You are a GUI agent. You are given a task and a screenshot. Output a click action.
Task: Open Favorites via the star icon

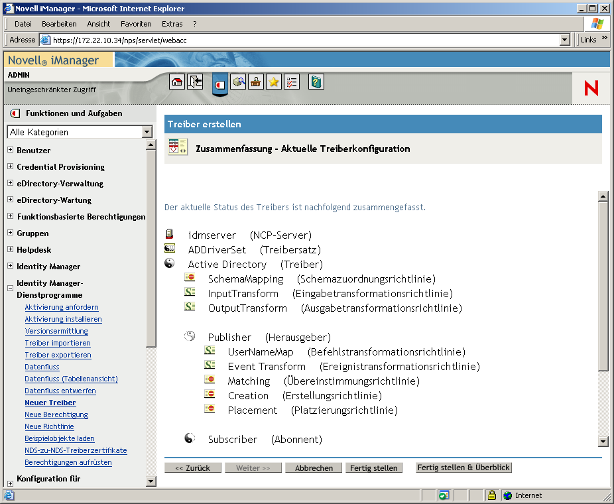(272, 81)
